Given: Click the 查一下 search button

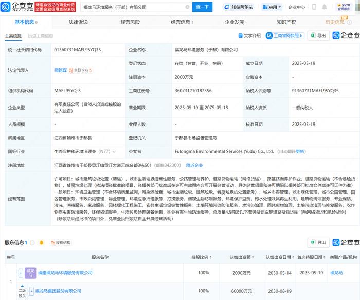Looking at the screenshot, I should pyautogui.click(x=202, y=7).
